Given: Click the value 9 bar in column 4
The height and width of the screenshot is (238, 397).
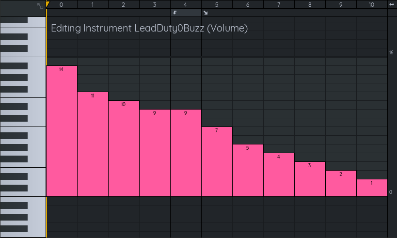Looking at the screenshot, I should tap(186, 153).
